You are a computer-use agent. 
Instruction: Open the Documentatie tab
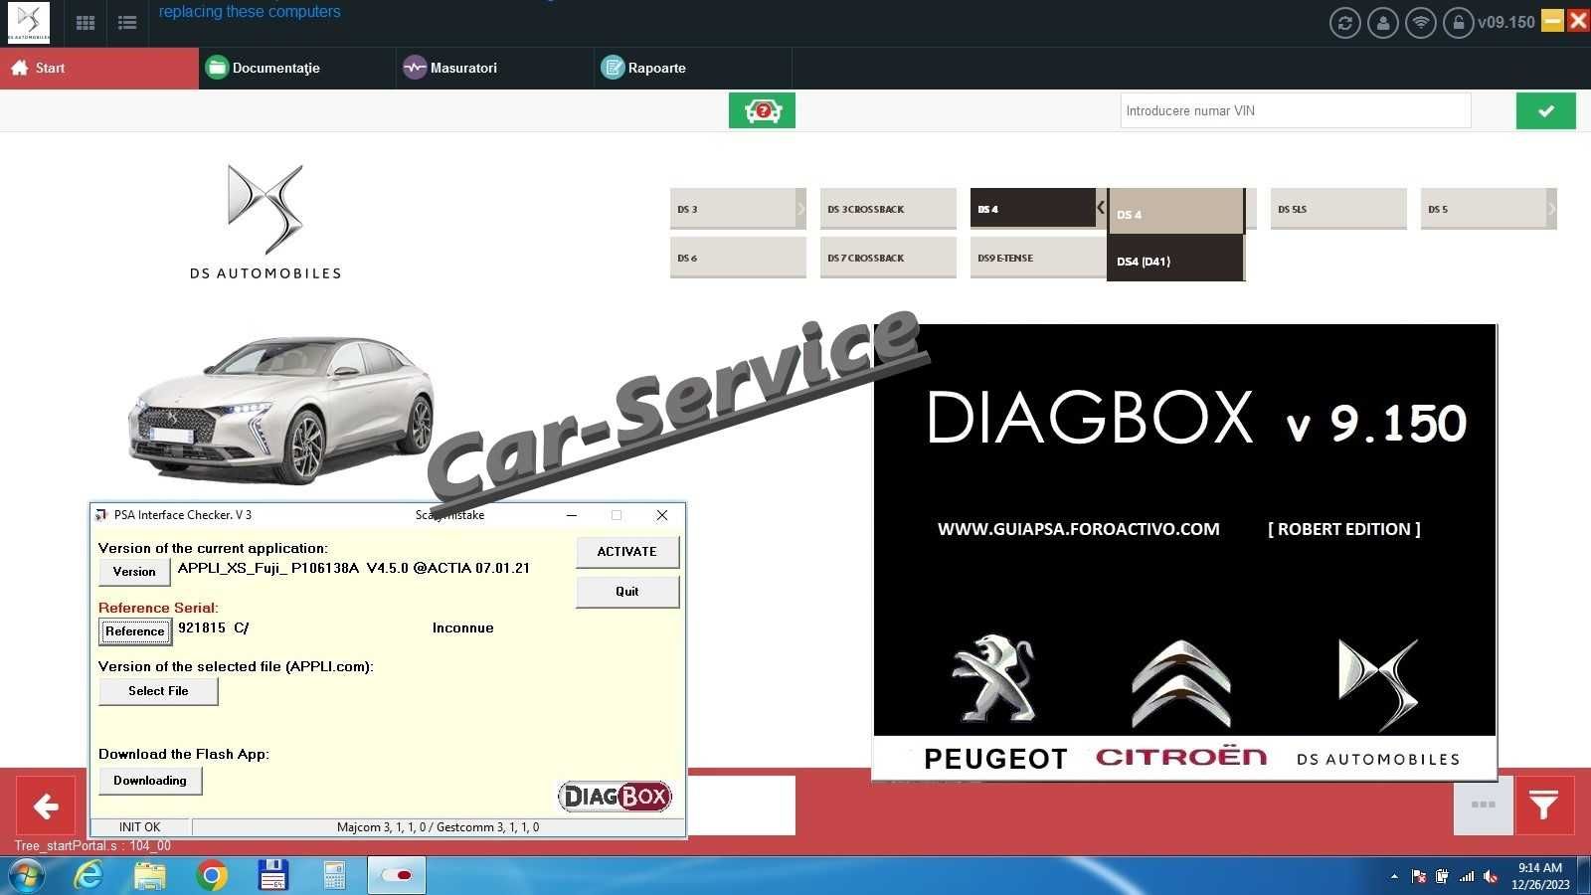297,68
